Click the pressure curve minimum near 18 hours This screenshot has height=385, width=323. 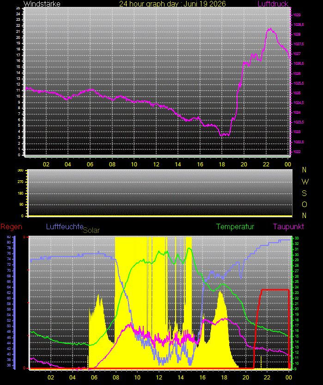point(225,134)
